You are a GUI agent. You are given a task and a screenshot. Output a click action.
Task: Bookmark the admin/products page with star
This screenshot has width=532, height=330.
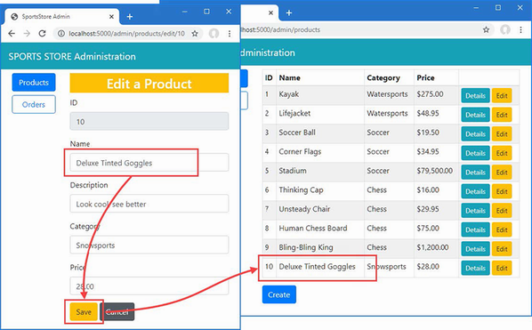[x=487, y=30]
